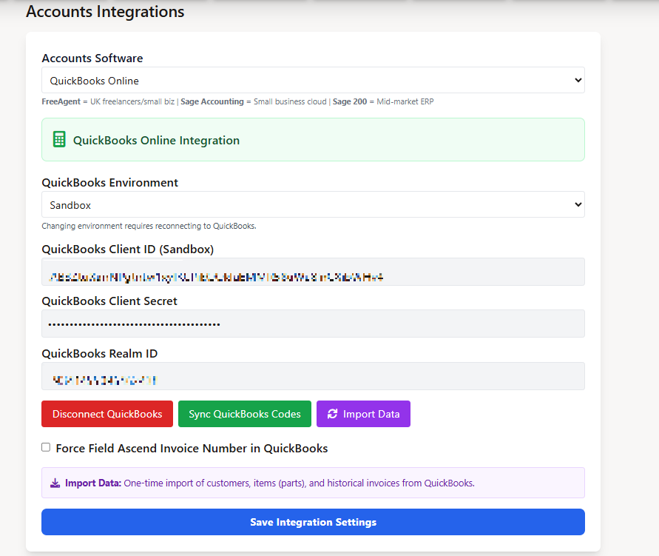Click the 'FreeAgent' helper text
This screenshot has width=659, height=556.
[61, 101]
